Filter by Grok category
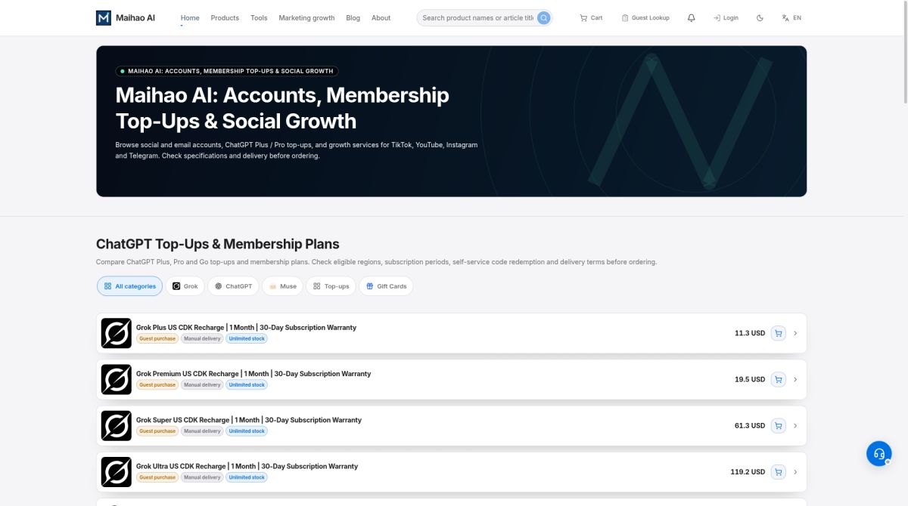The image size is (908, 506). pos(185,286)
